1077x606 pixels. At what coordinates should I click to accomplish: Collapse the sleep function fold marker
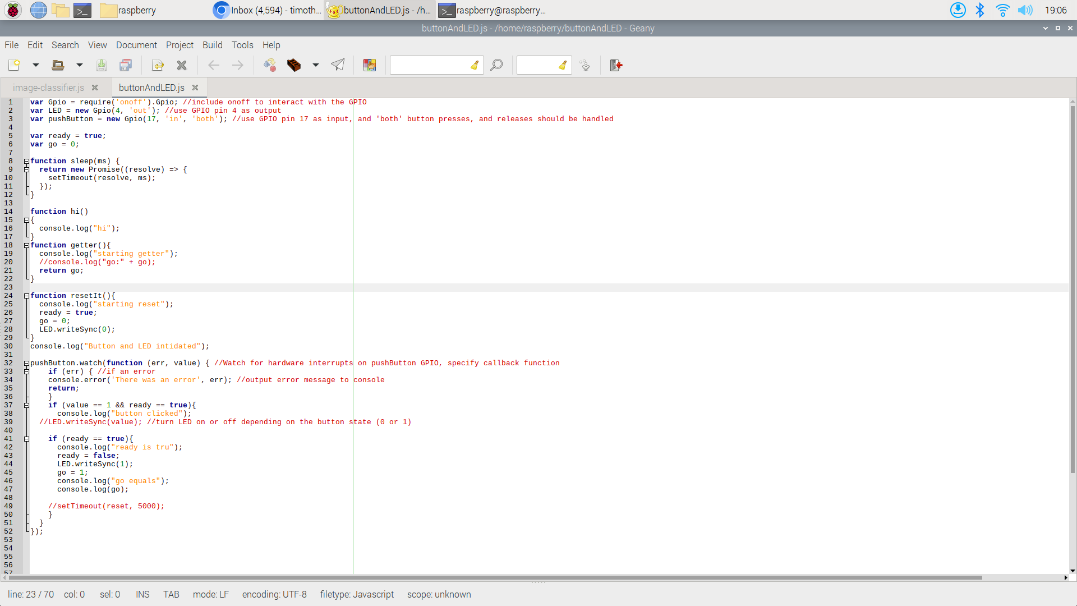[26, 161]
